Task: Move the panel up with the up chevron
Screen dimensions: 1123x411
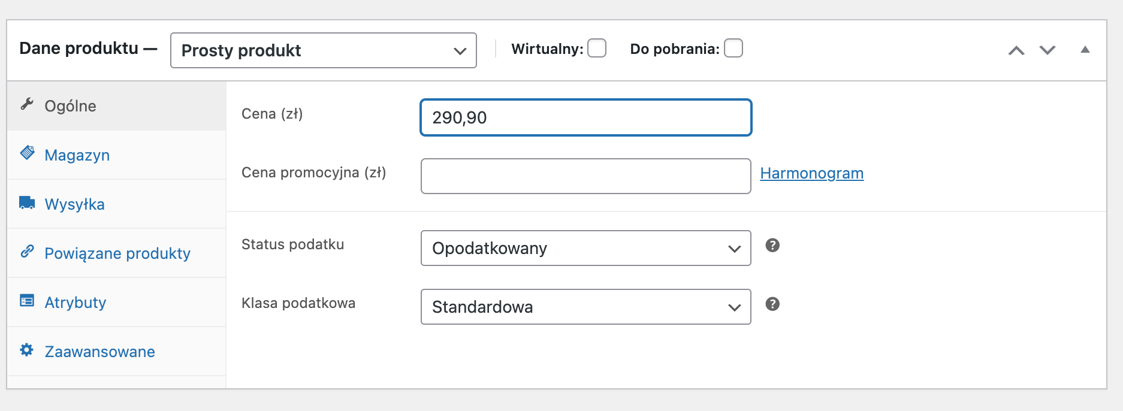Action: pyautogui.click(x=1016, y=50)
